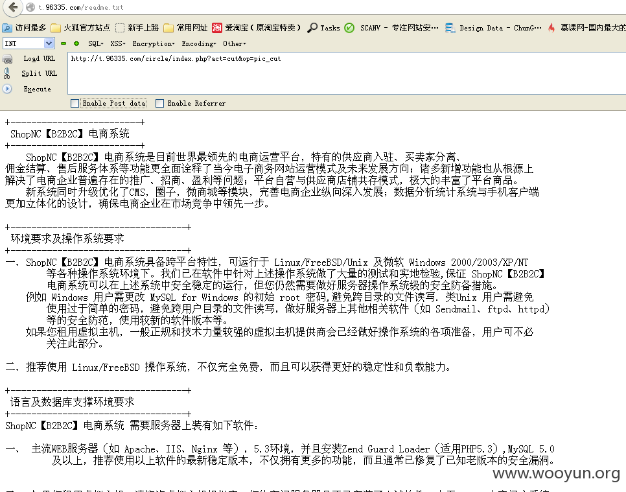Click the green minus HackBar icon
Screen dimensions: 626x492
coord(64,43)
